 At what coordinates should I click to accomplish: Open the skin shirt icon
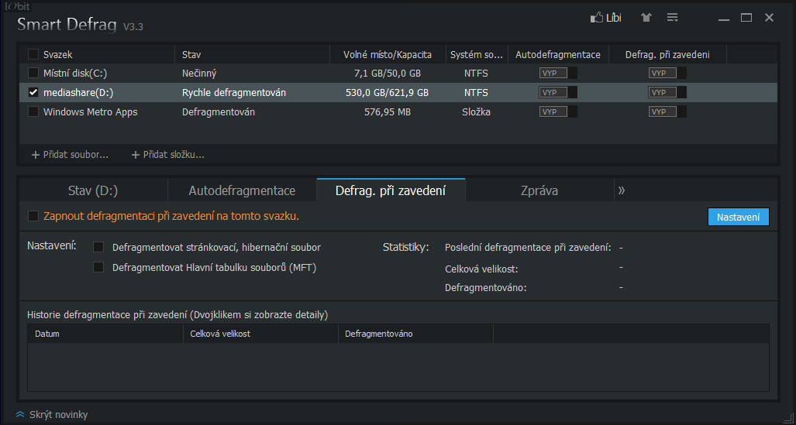coord(646,17)
